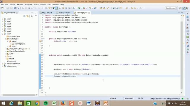
Task: Click the warning marker on line 14
Action: click(x=40, y=41)
